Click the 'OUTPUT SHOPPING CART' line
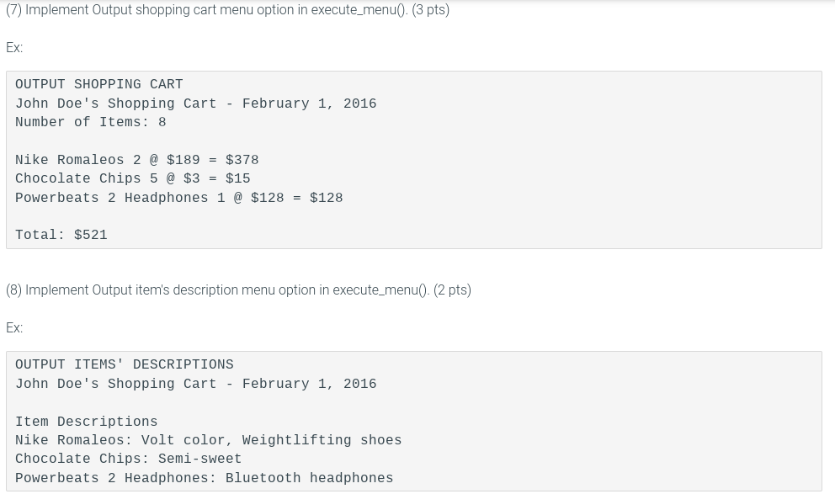835x494 pixels. pos(99,84)
